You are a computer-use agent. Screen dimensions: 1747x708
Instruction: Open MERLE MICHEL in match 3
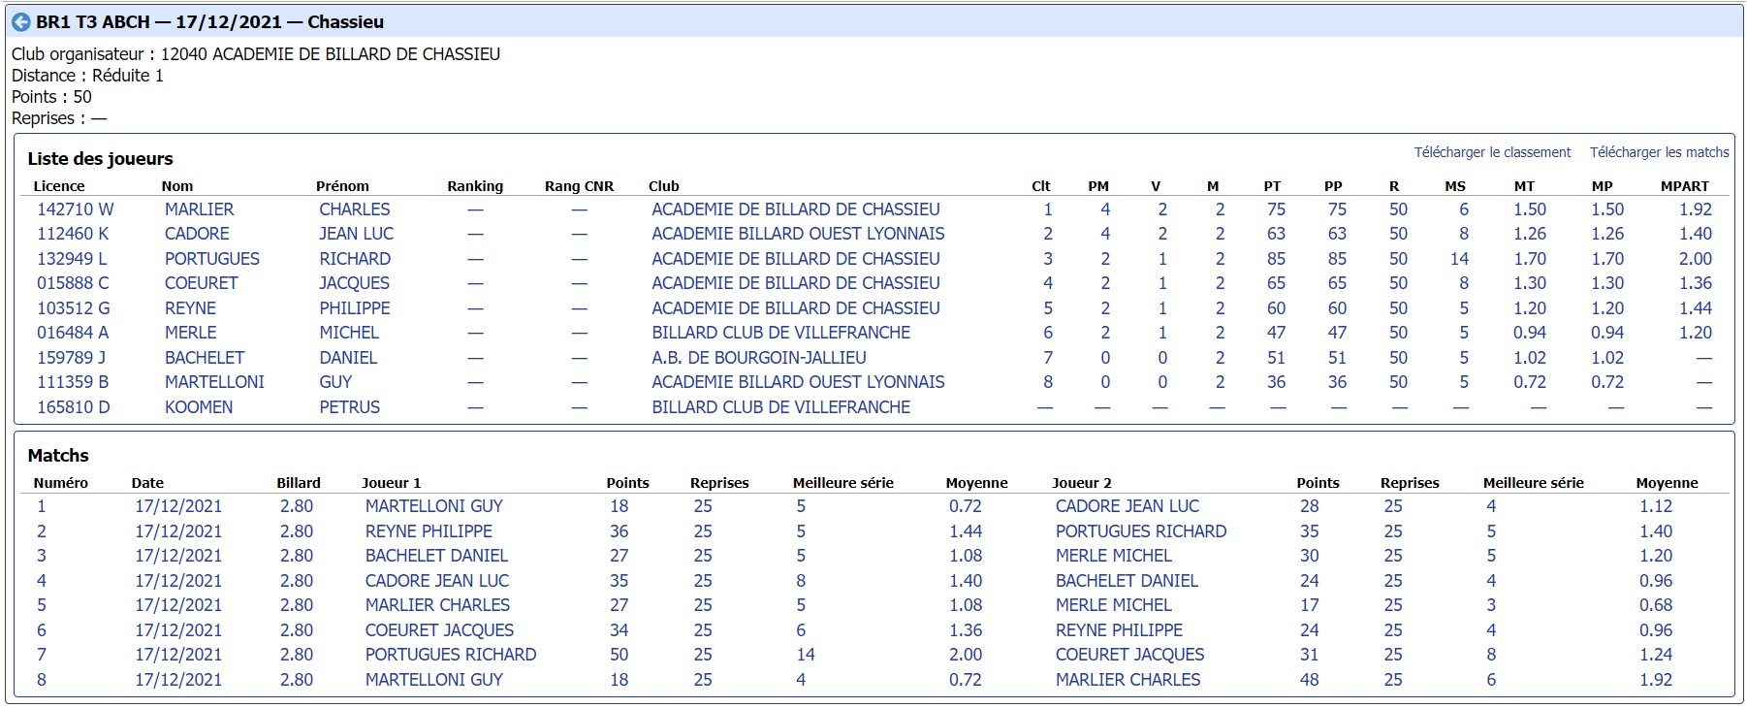[1114, 556]
